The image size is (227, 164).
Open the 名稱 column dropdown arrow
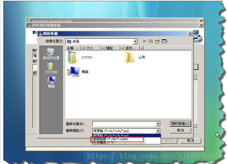point(83,48)
